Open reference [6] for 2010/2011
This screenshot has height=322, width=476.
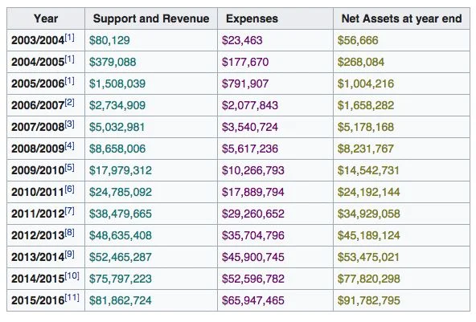coord(69,190)
